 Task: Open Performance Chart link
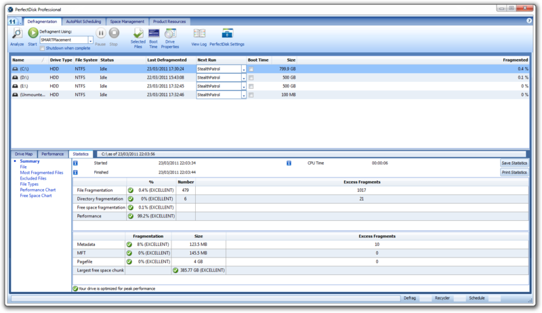coord(38,190)
